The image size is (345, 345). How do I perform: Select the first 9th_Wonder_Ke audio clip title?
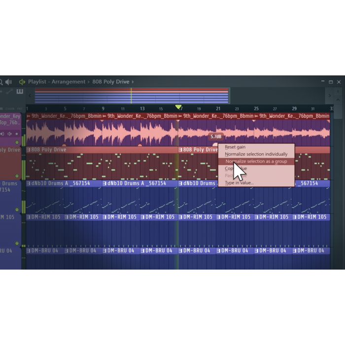tap(64, 116)
